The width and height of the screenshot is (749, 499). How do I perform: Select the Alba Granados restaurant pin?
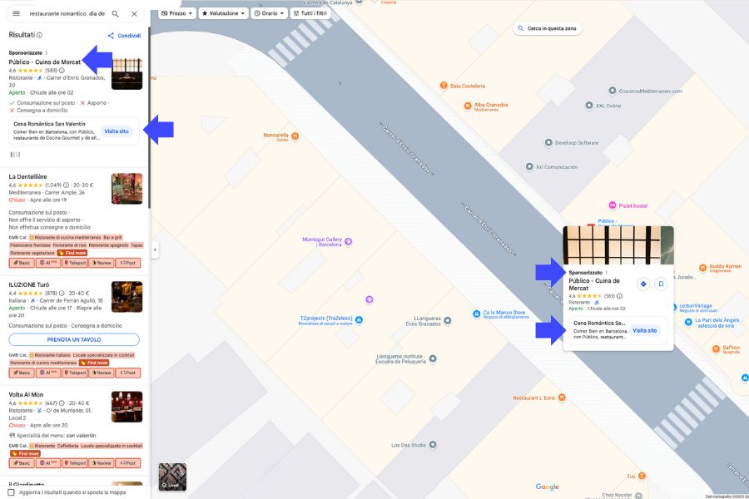(468, 106)
